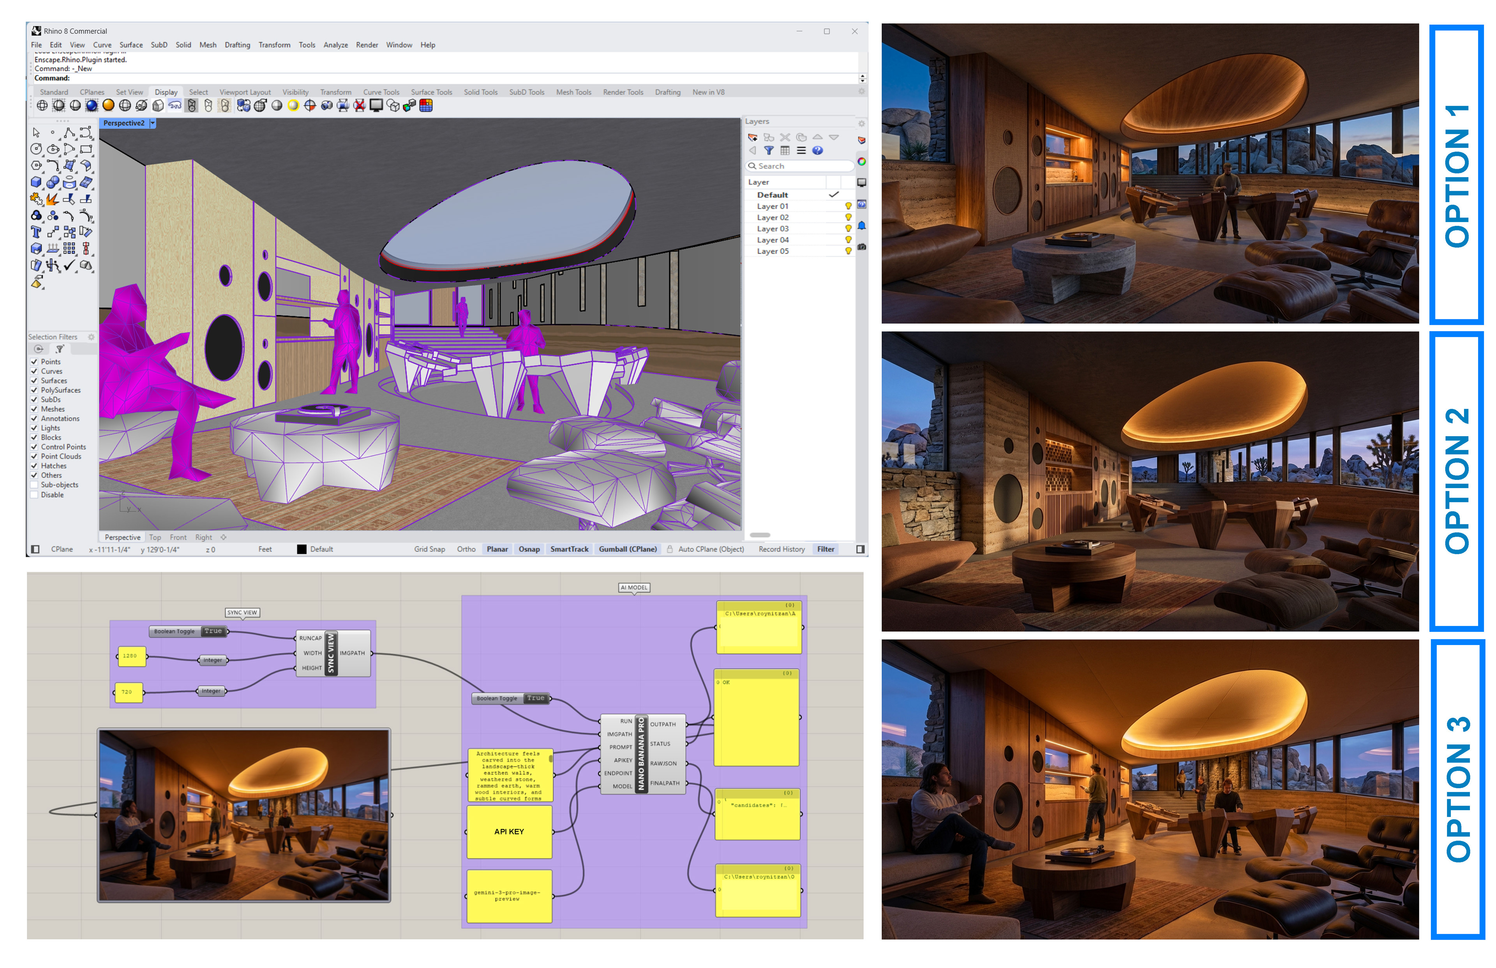Select the Box solid tool icon
Viewport: 1496px width, 968px height.
pos(37,182)
